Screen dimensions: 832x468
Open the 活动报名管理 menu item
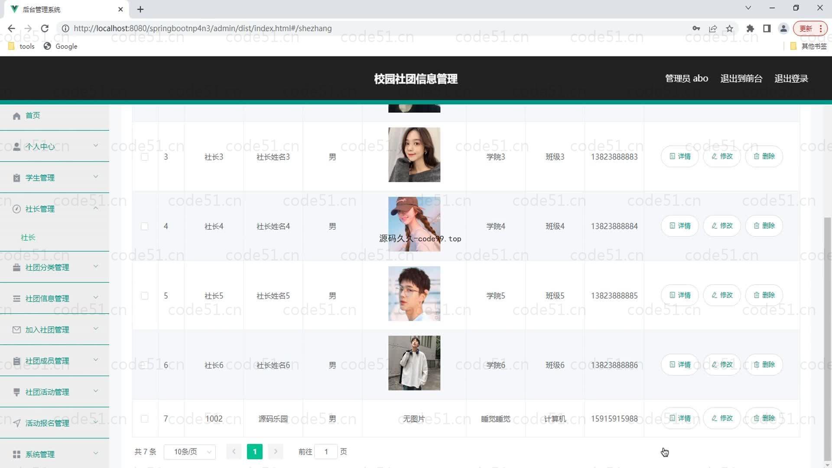click(55, 423)
